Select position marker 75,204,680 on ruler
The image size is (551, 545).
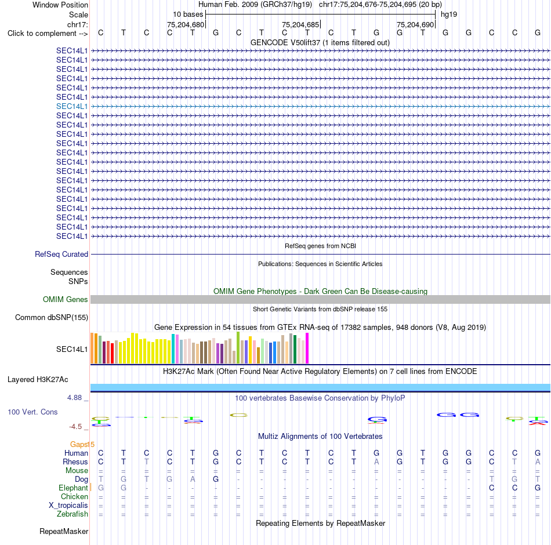click(186, 24)
